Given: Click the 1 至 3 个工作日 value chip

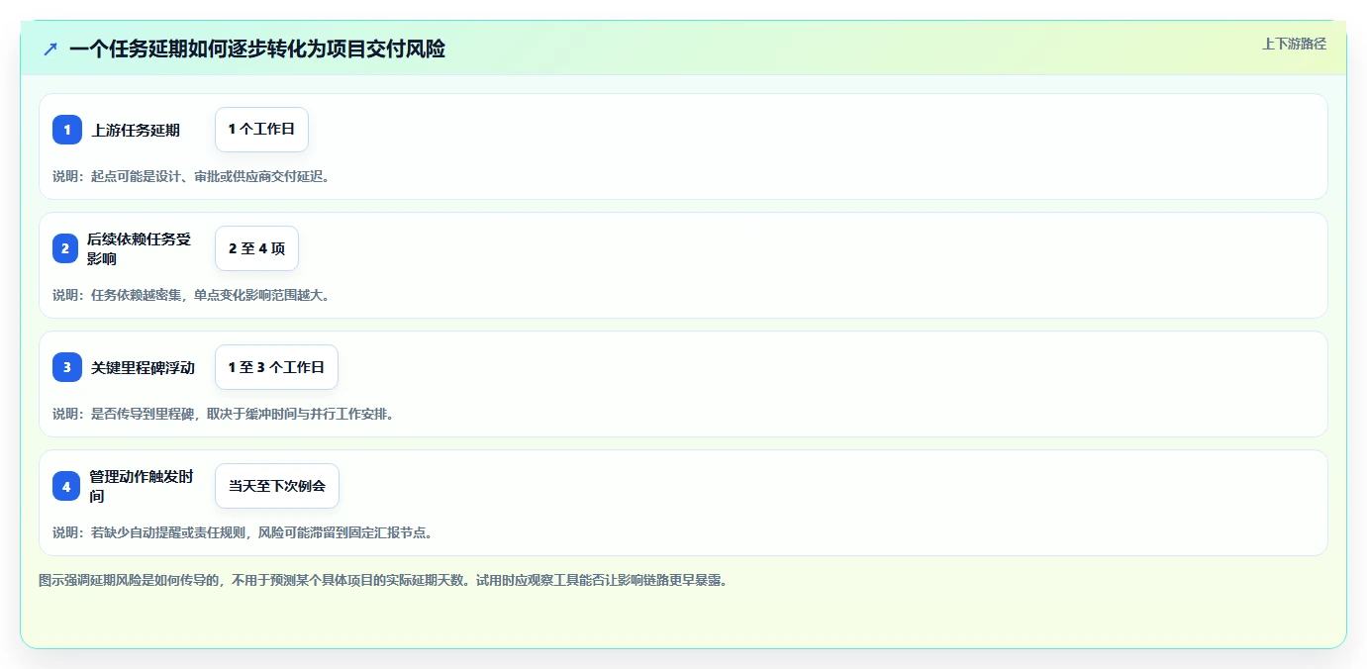Looking at the screenshot, I should (276, 367).
